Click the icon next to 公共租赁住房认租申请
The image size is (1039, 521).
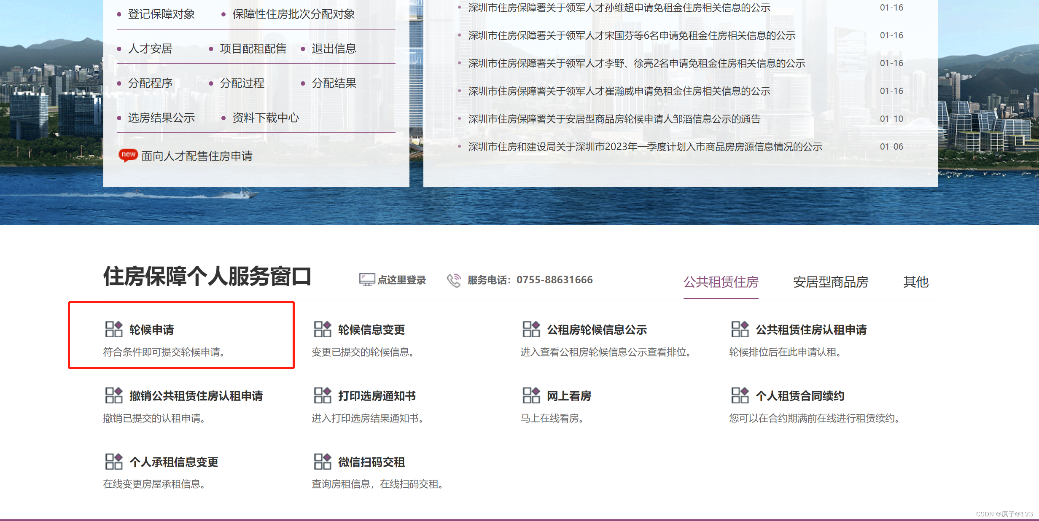tap(740, 329)
